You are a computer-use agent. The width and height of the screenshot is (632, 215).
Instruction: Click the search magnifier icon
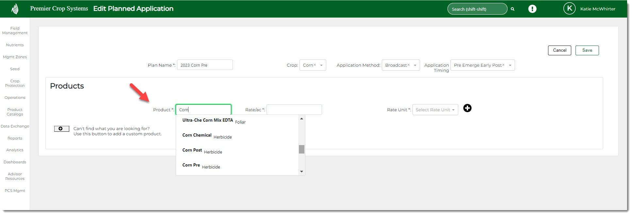[512, 9]
